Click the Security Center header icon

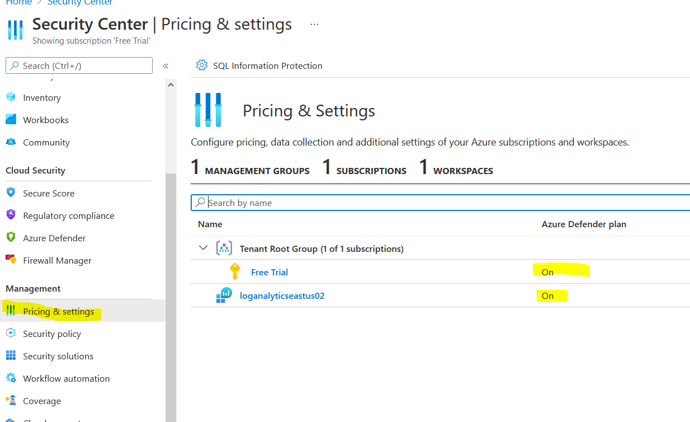[15, 30]
